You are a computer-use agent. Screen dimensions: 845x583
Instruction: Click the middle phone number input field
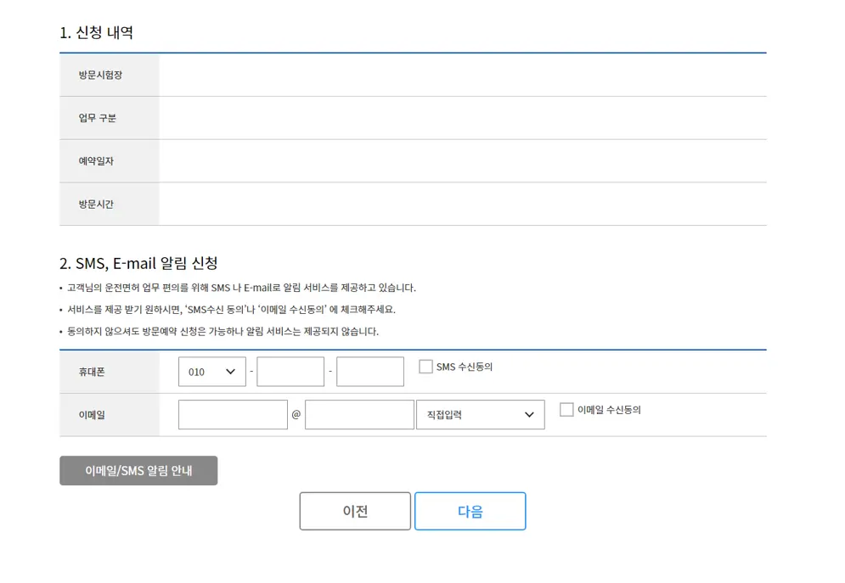point(290,371)
